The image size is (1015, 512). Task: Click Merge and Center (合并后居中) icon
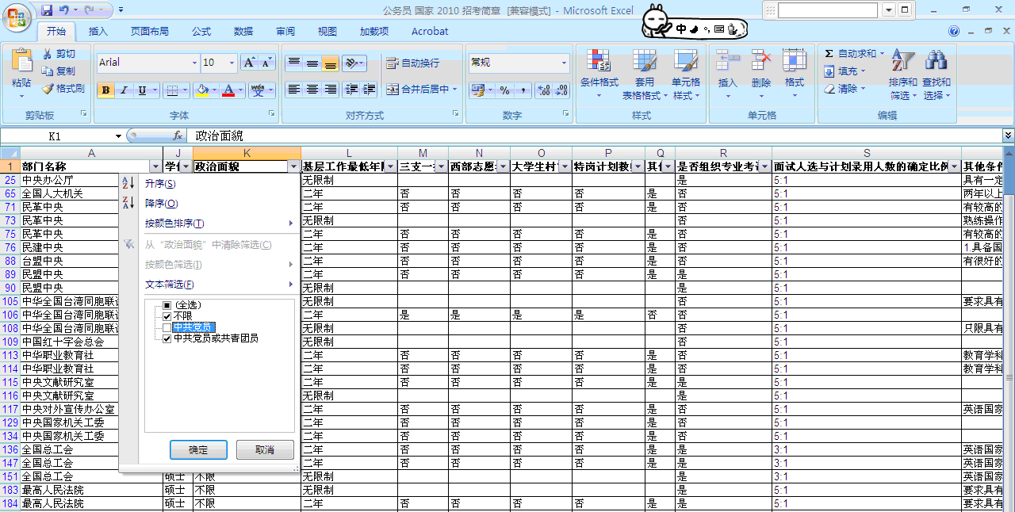point(393,90)
